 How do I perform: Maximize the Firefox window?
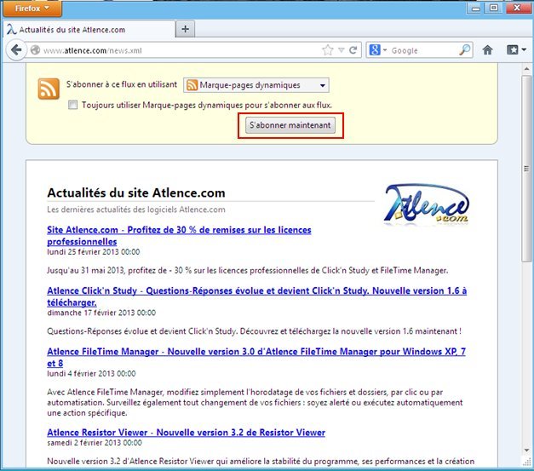coord(494,8)
